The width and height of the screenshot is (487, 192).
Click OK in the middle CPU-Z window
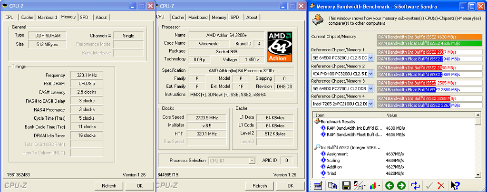(291, 186)
